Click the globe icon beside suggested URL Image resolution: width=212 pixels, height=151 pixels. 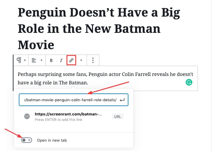pos(27,116)
